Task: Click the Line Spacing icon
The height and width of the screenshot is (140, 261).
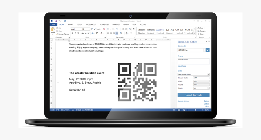Action: [121, 33]
